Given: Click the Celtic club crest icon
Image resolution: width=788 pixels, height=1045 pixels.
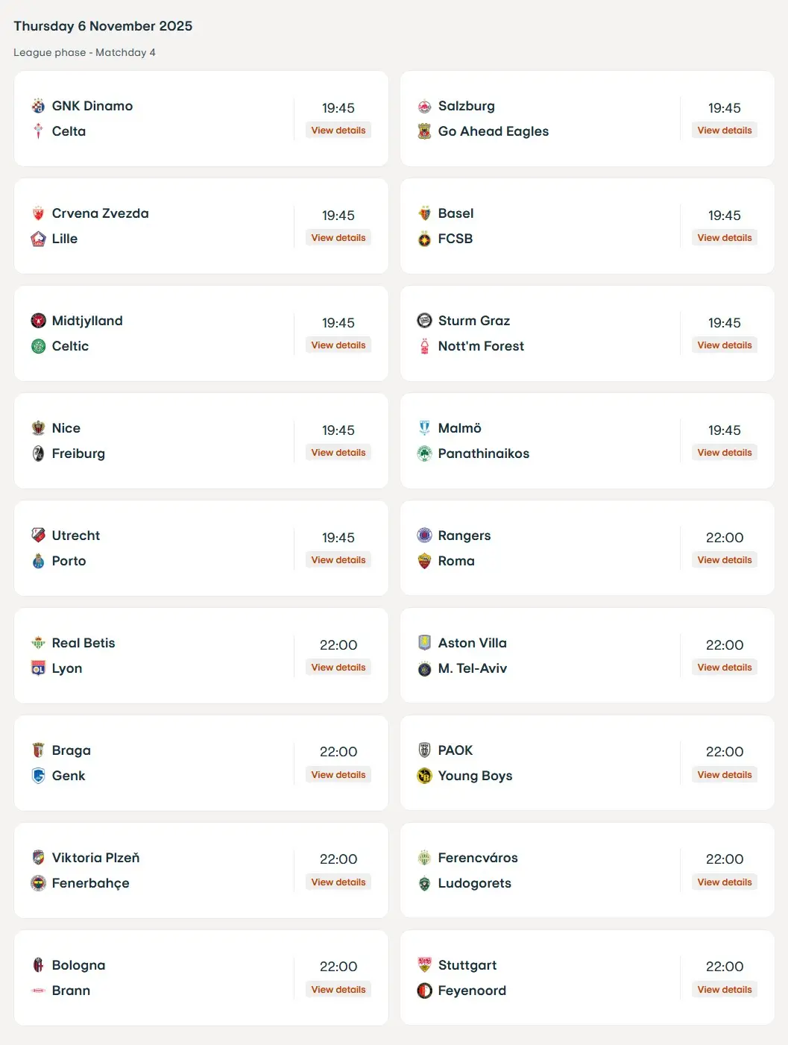Looking at the screenshot, I should [x=38, y=346].
